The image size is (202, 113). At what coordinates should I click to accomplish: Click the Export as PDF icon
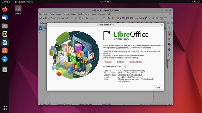[x=58, y=18]
